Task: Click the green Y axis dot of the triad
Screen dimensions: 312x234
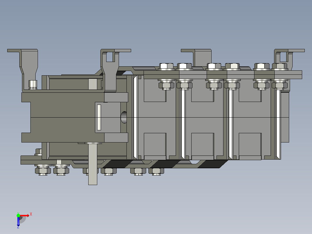Action: pos(18,215)
